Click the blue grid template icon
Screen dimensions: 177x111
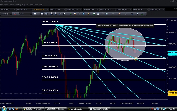click(x=106, y=14)
